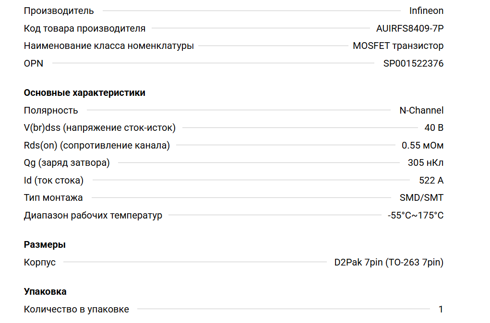
Task: Click the 305 нКл gate charge value
Action: pos(425,163)
